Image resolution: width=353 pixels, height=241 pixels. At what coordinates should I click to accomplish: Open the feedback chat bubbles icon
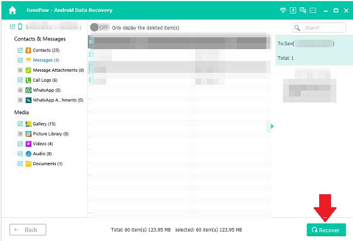click(303, 10)
